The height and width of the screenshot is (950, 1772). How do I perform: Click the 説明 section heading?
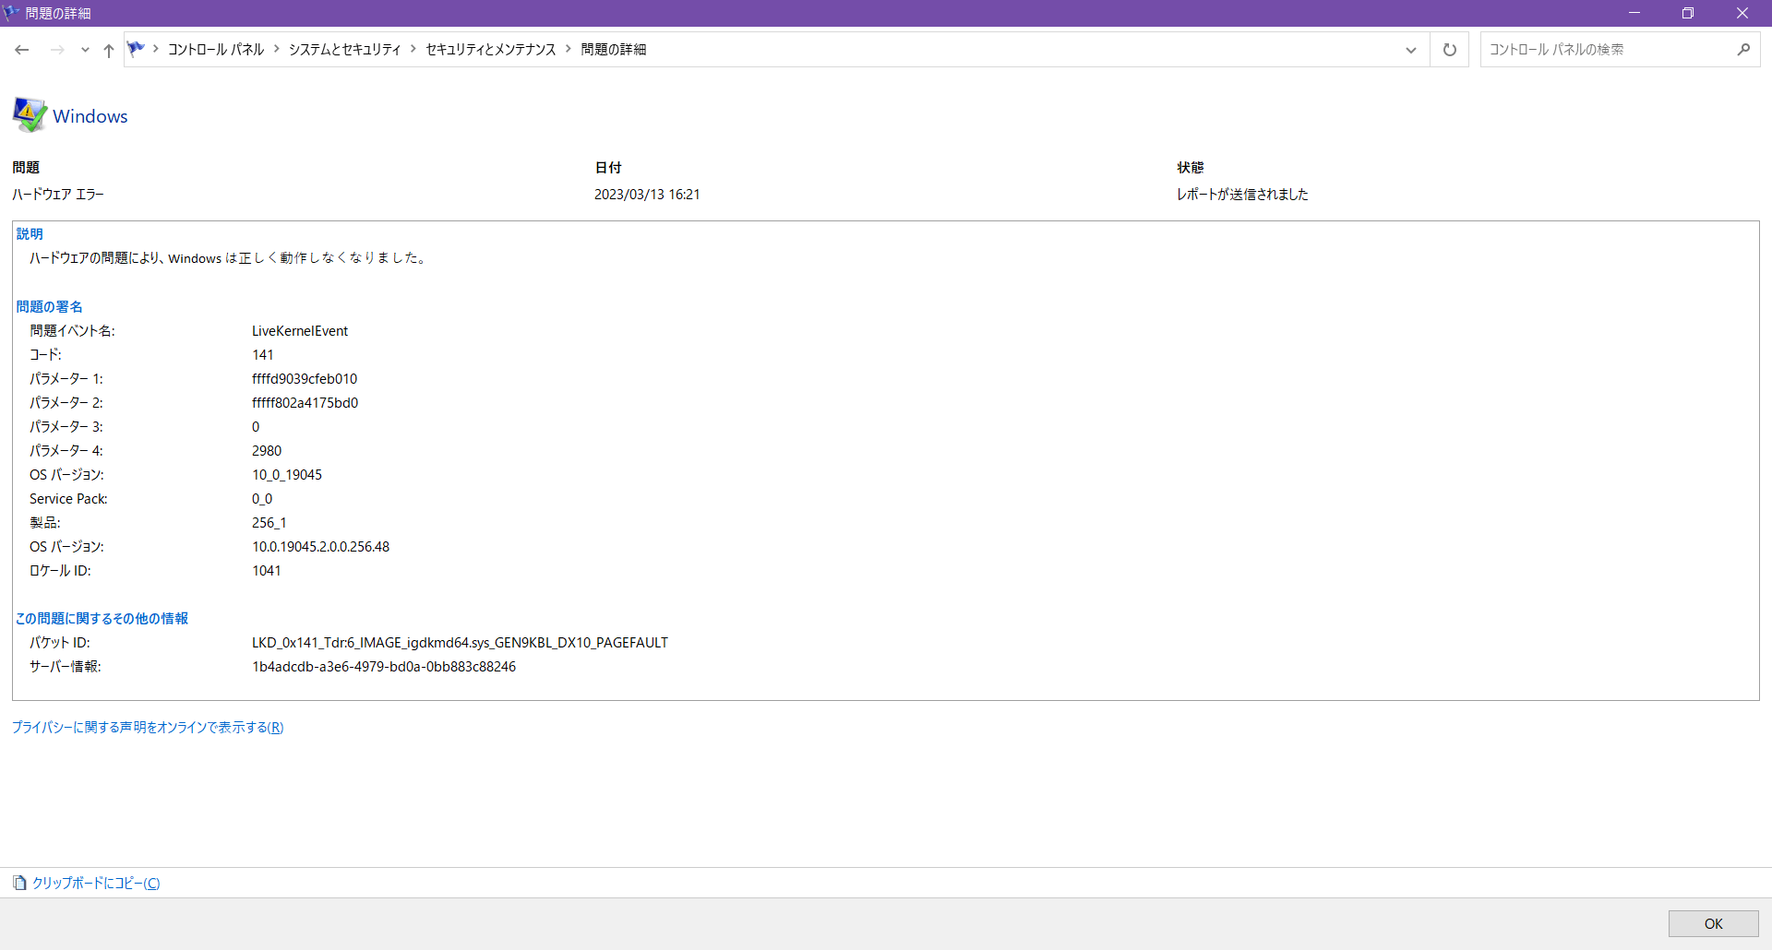pos(30,234)
